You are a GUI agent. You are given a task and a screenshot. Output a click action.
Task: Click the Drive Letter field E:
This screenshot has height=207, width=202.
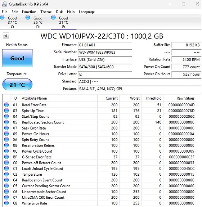(105, 74)
